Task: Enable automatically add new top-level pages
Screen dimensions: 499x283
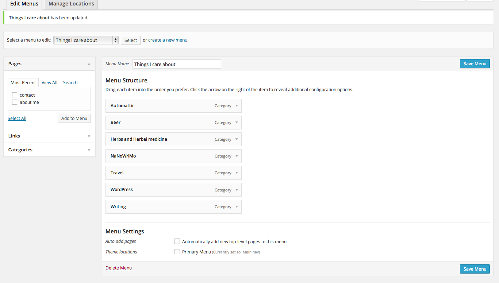Action: (177, 241)
